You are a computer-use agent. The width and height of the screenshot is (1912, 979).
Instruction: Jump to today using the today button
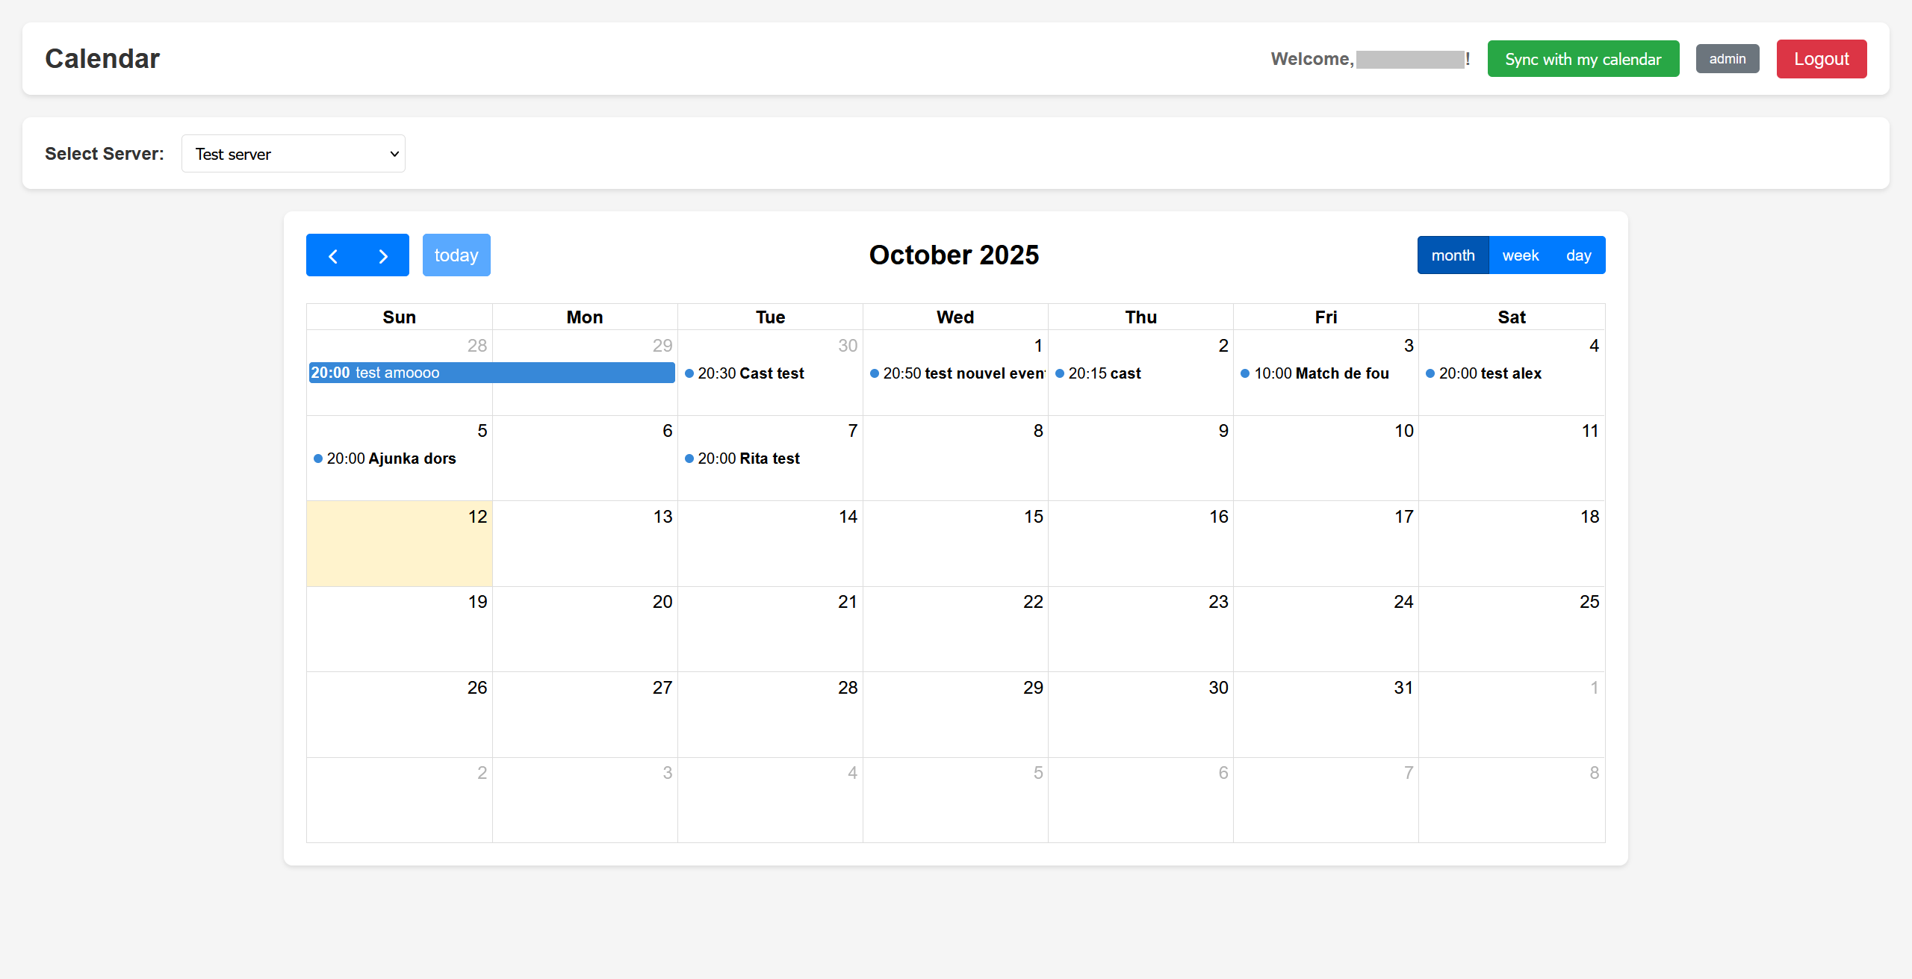point(456,255)
